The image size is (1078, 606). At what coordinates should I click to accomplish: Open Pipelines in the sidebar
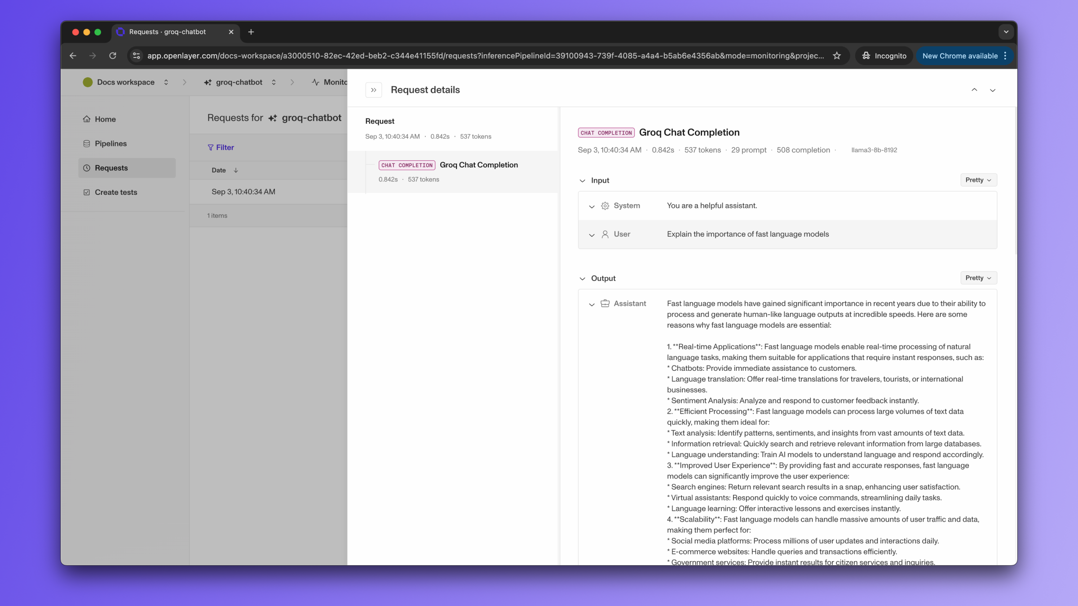click(x=127, y=144)
